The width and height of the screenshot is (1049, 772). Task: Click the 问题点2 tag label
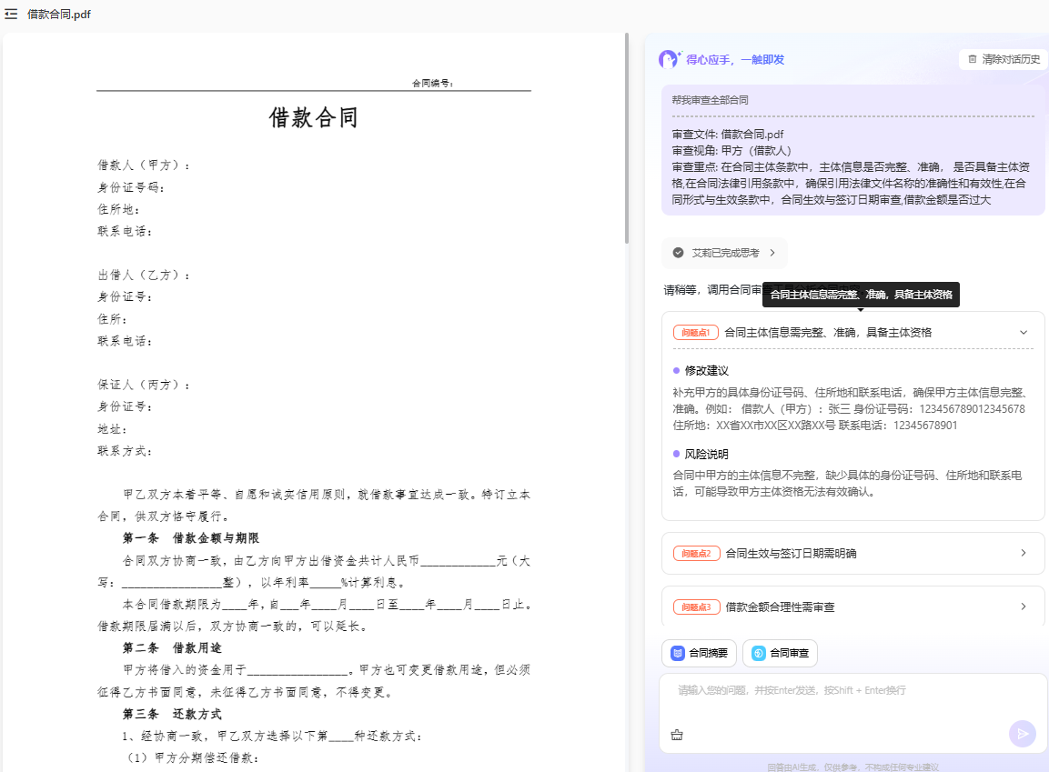pos(696,553)
